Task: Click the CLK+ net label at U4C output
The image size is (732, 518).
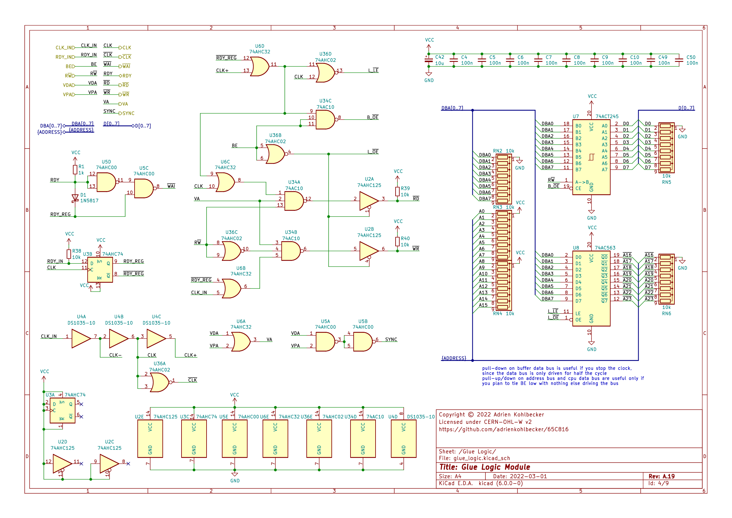Action: [191, 355]
